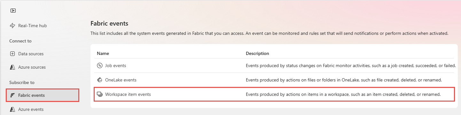Click the Subscribe to section label
The height and width of the screenshot is (115, 461).
[22, 82]
